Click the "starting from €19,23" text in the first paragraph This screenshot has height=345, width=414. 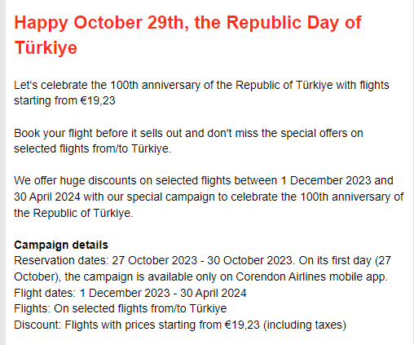(x=64, y=100)
